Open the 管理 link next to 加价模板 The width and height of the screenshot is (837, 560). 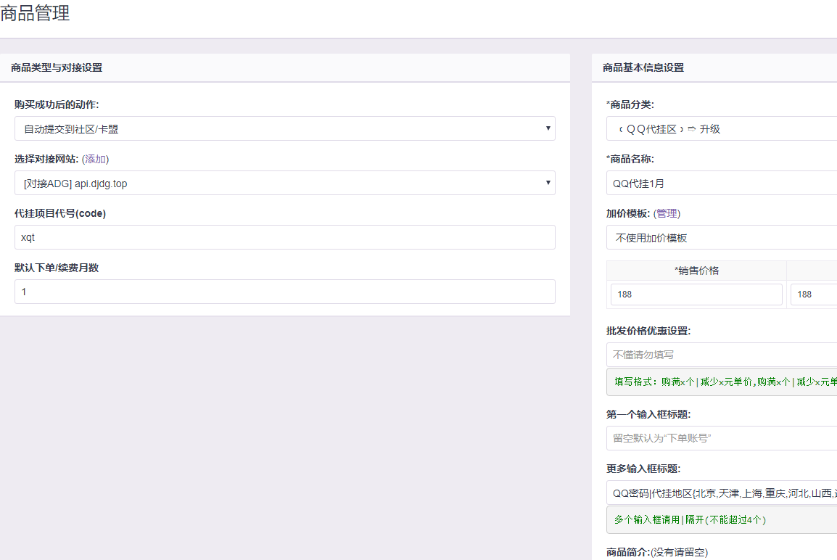[667, 213]
